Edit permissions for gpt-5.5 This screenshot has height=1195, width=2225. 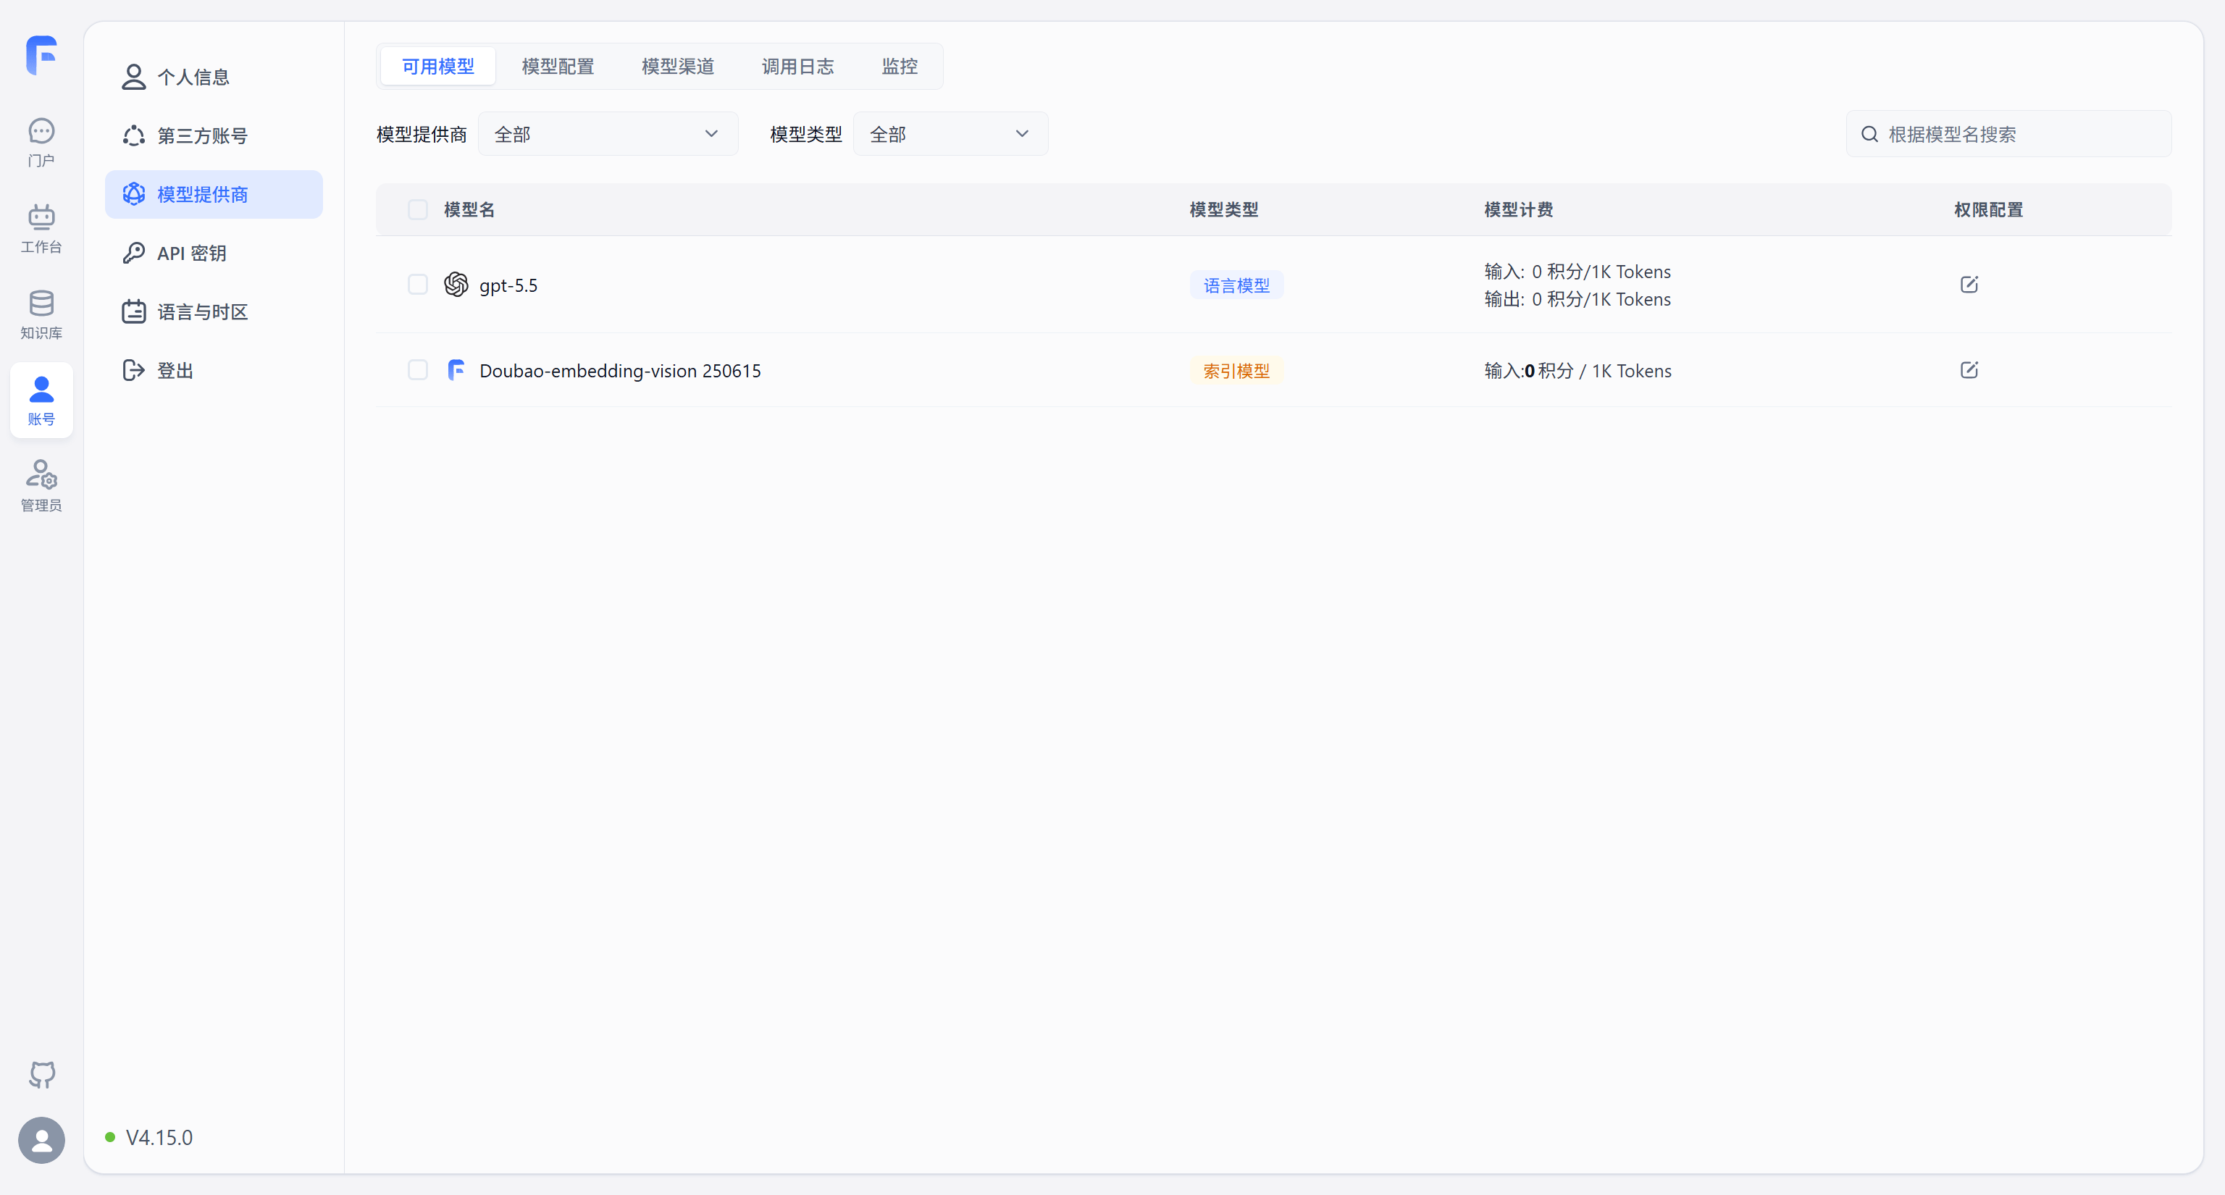coord(1969,285)
